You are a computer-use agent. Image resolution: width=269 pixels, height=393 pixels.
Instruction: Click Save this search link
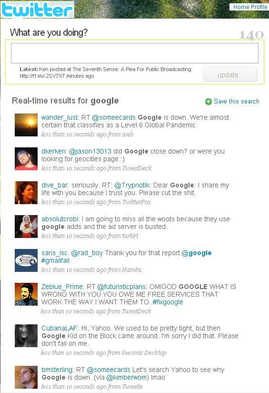click(x=237, y=102)
